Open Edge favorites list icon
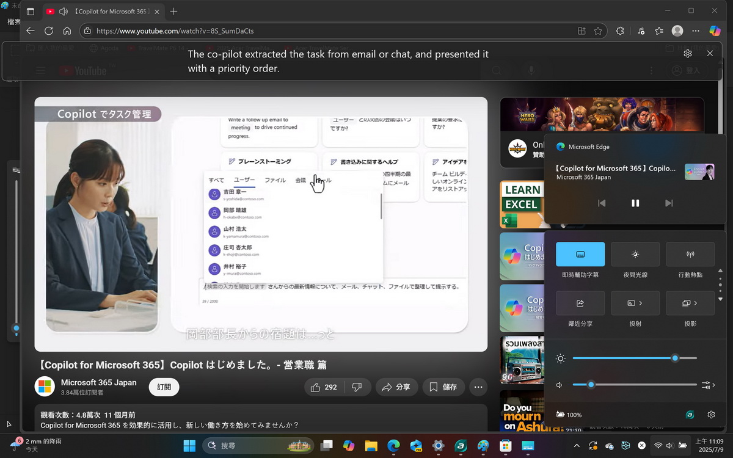733x458 pixels. (659, 31)
